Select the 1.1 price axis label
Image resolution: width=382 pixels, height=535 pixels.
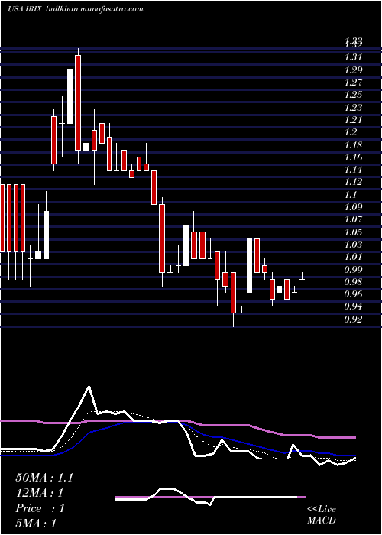pyautogui.click(x=350, y=194)
